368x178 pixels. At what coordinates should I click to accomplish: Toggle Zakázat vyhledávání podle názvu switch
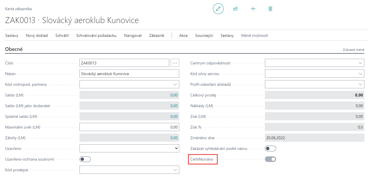coord(271,148)
